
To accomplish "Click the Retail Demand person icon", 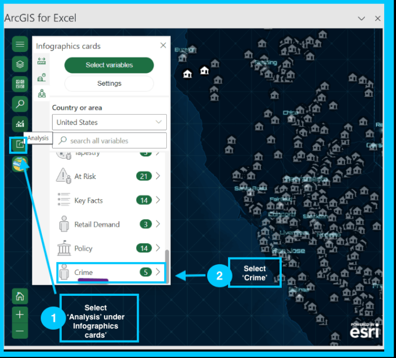I will click(64, 224).
